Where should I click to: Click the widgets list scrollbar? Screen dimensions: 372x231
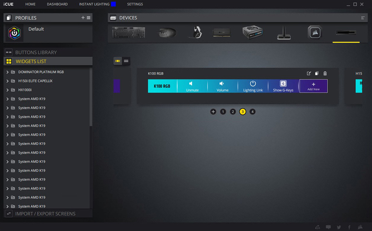pos(91,97)
